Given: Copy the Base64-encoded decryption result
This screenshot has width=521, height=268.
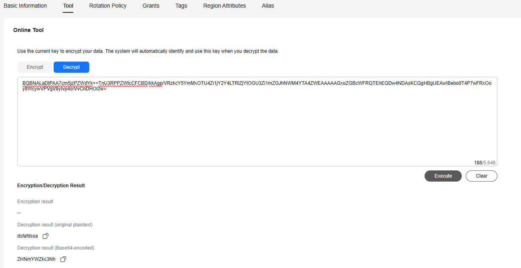Looking at the screenshot, I should [63, 259].
